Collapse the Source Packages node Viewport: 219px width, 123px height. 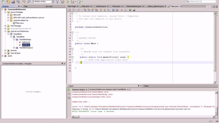[5, 12]
